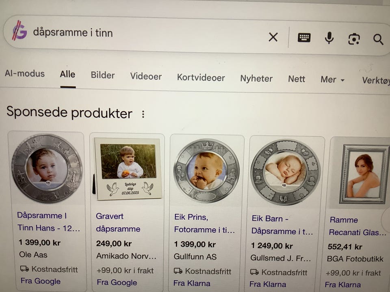This screenshot has height=292, width=390.
Task: Select the Nyheter tab
Action: tap(256, 78)
